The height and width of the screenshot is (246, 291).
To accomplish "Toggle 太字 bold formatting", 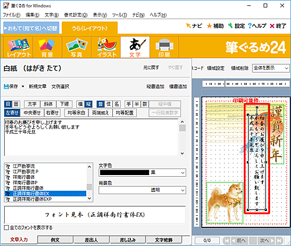I will click(32, 104).
